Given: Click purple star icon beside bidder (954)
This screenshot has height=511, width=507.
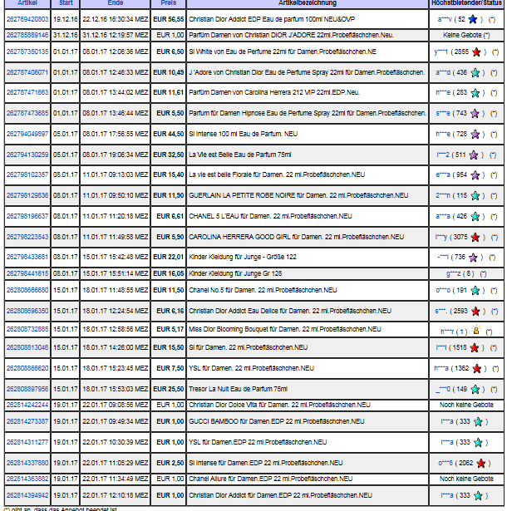Looking at the screenshot, I should tap(475, 175).
